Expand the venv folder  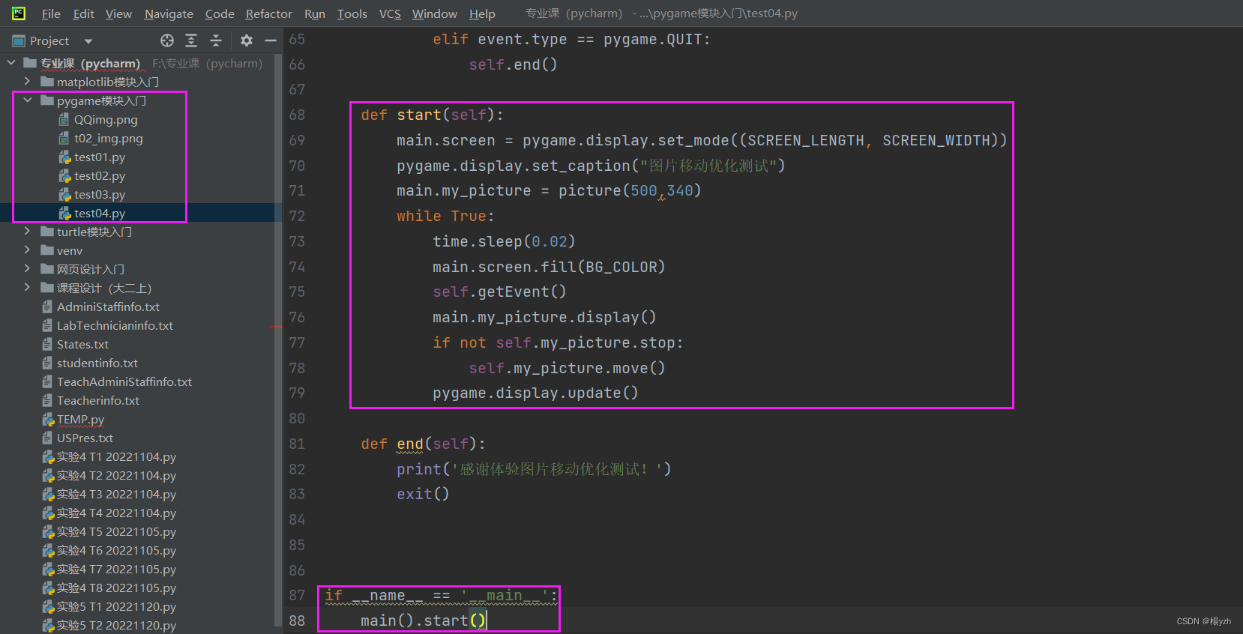coord(27,250)
